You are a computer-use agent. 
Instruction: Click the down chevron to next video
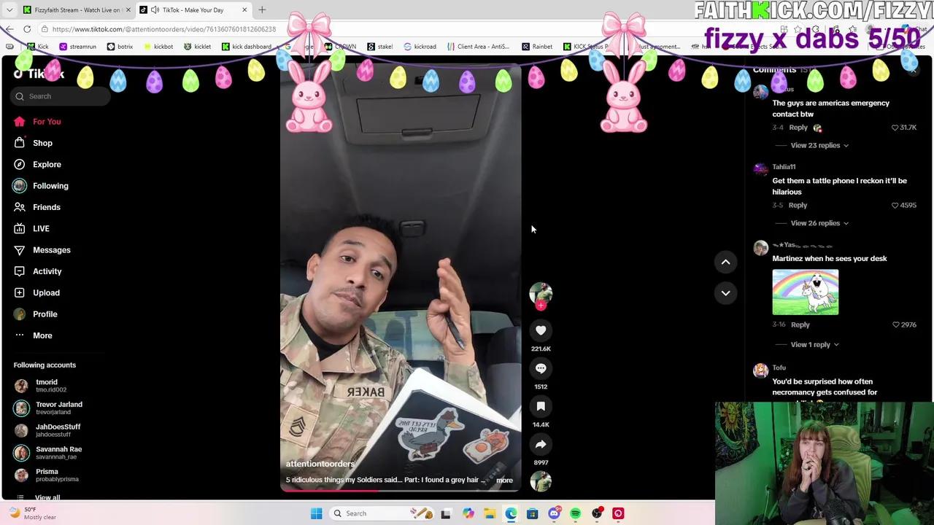725,293
